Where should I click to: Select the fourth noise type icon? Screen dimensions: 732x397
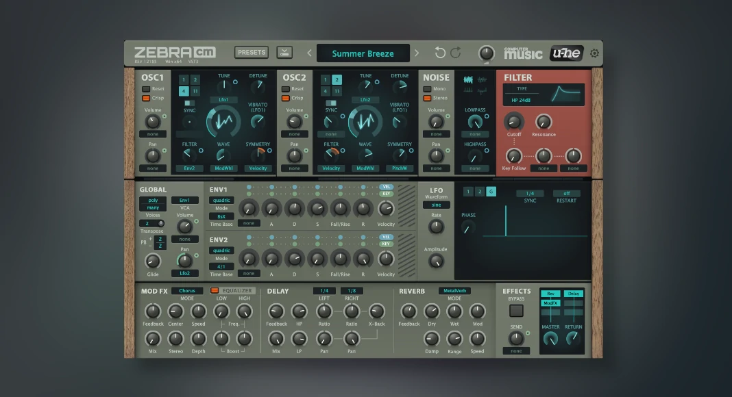pos(482,90)
